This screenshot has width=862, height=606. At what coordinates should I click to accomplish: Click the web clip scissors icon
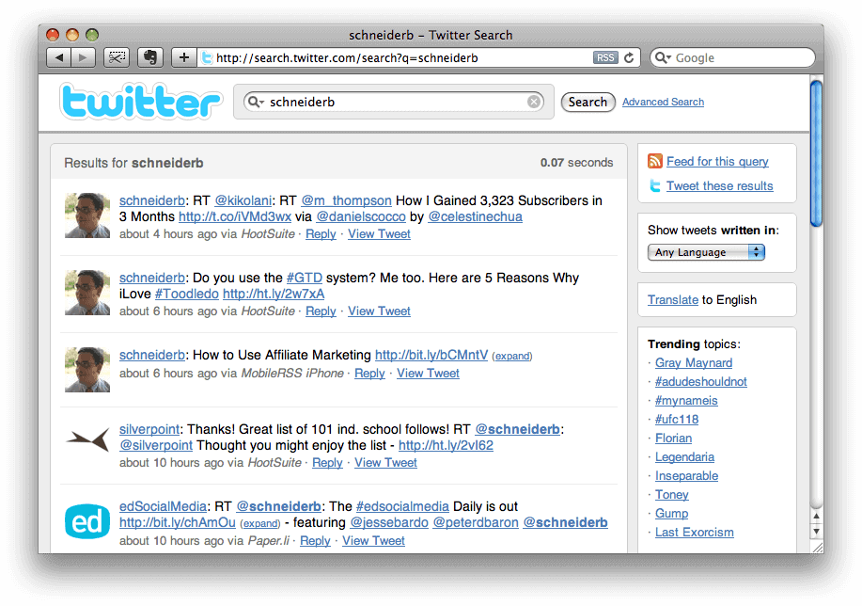click(117, 57)
